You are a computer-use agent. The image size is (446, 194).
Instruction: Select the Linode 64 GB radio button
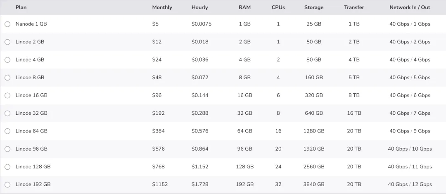point(7,131)
